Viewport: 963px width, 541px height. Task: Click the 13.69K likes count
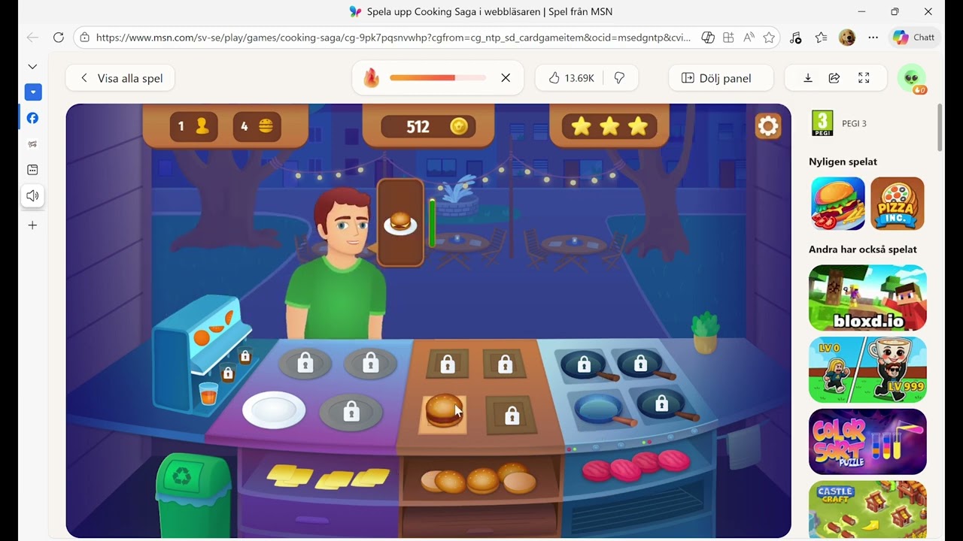(x=579, y=78)
